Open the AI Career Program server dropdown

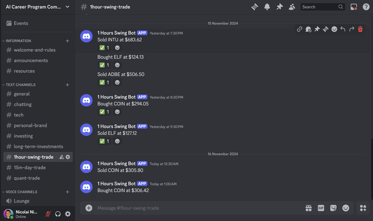point(38,7)
